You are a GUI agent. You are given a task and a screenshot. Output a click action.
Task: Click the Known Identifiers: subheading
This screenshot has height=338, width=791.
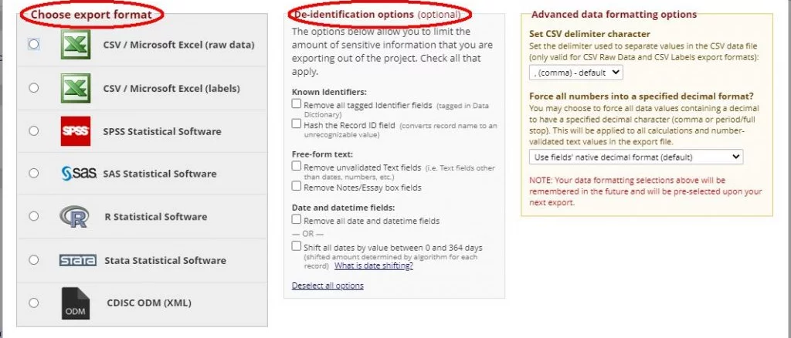329,93
